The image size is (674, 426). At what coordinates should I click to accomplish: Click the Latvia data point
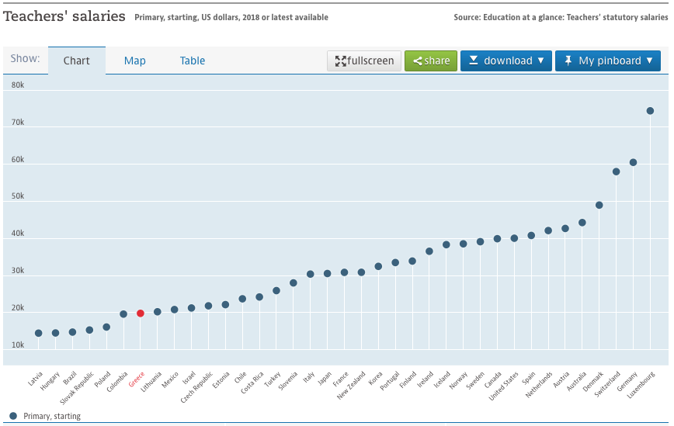click(x=39, y=334)
